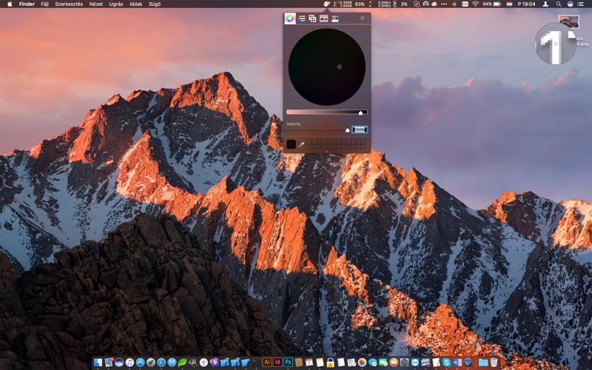The width and height of the screenshot is (592, 370).
Task: Click the brightness slider below the wheel
Action: coord(326,112)
